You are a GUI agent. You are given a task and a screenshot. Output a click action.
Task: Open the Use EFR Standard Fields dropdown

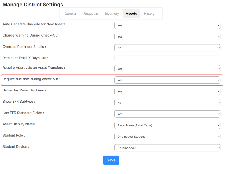(x=167, y=114)
